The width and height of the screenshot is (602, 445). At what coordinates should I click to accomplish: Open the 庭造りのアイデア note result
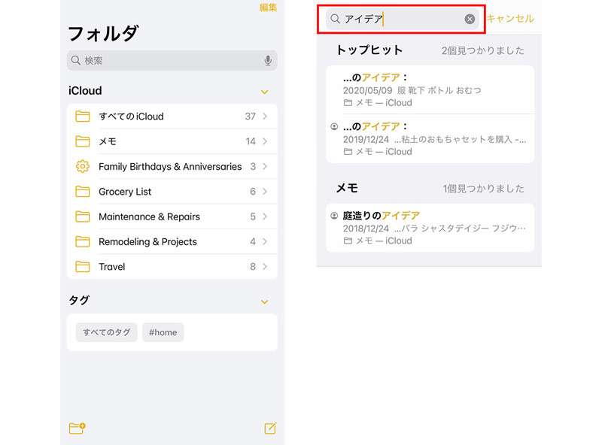430,228
